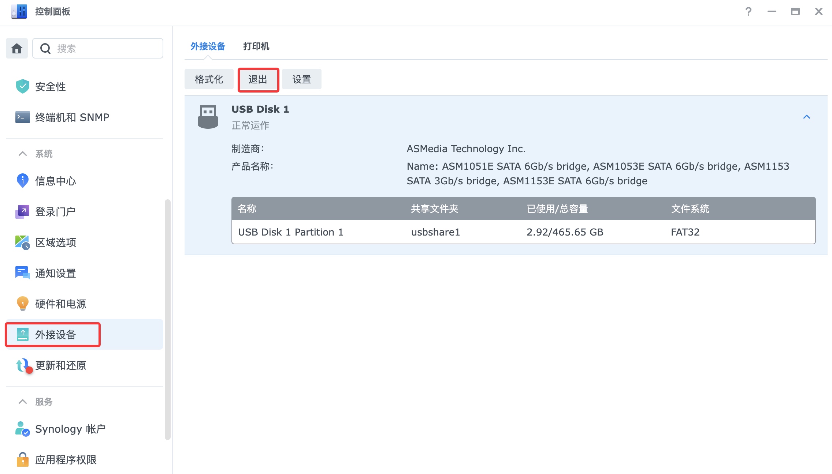This screenshot has height=474, width=832.
Task: Click the 格式化 format button
Action: [209, 79]
